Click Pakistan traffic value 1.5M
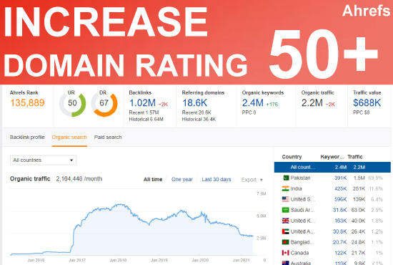The width and height of the screenshot is (393, 265). coord(359,178)
